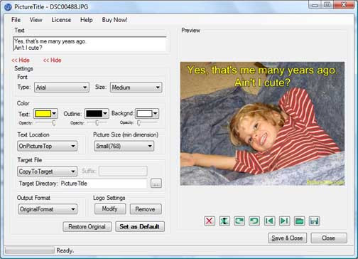
Task: Click the Close button at bottom right
Action: point(329,238)
